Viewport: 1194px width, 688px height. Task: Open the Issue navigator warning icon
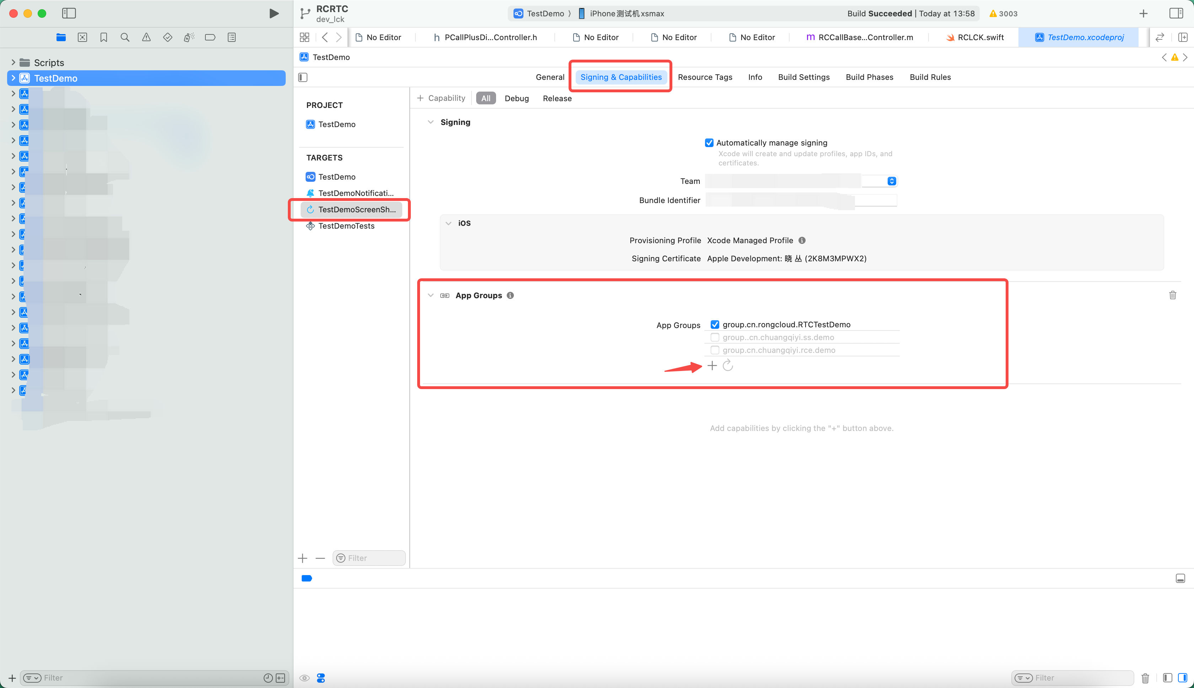coord(147,37)
